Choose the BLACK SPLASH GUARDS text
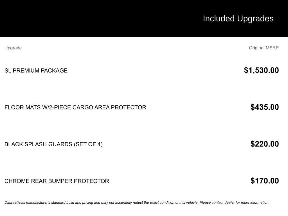 38,144
